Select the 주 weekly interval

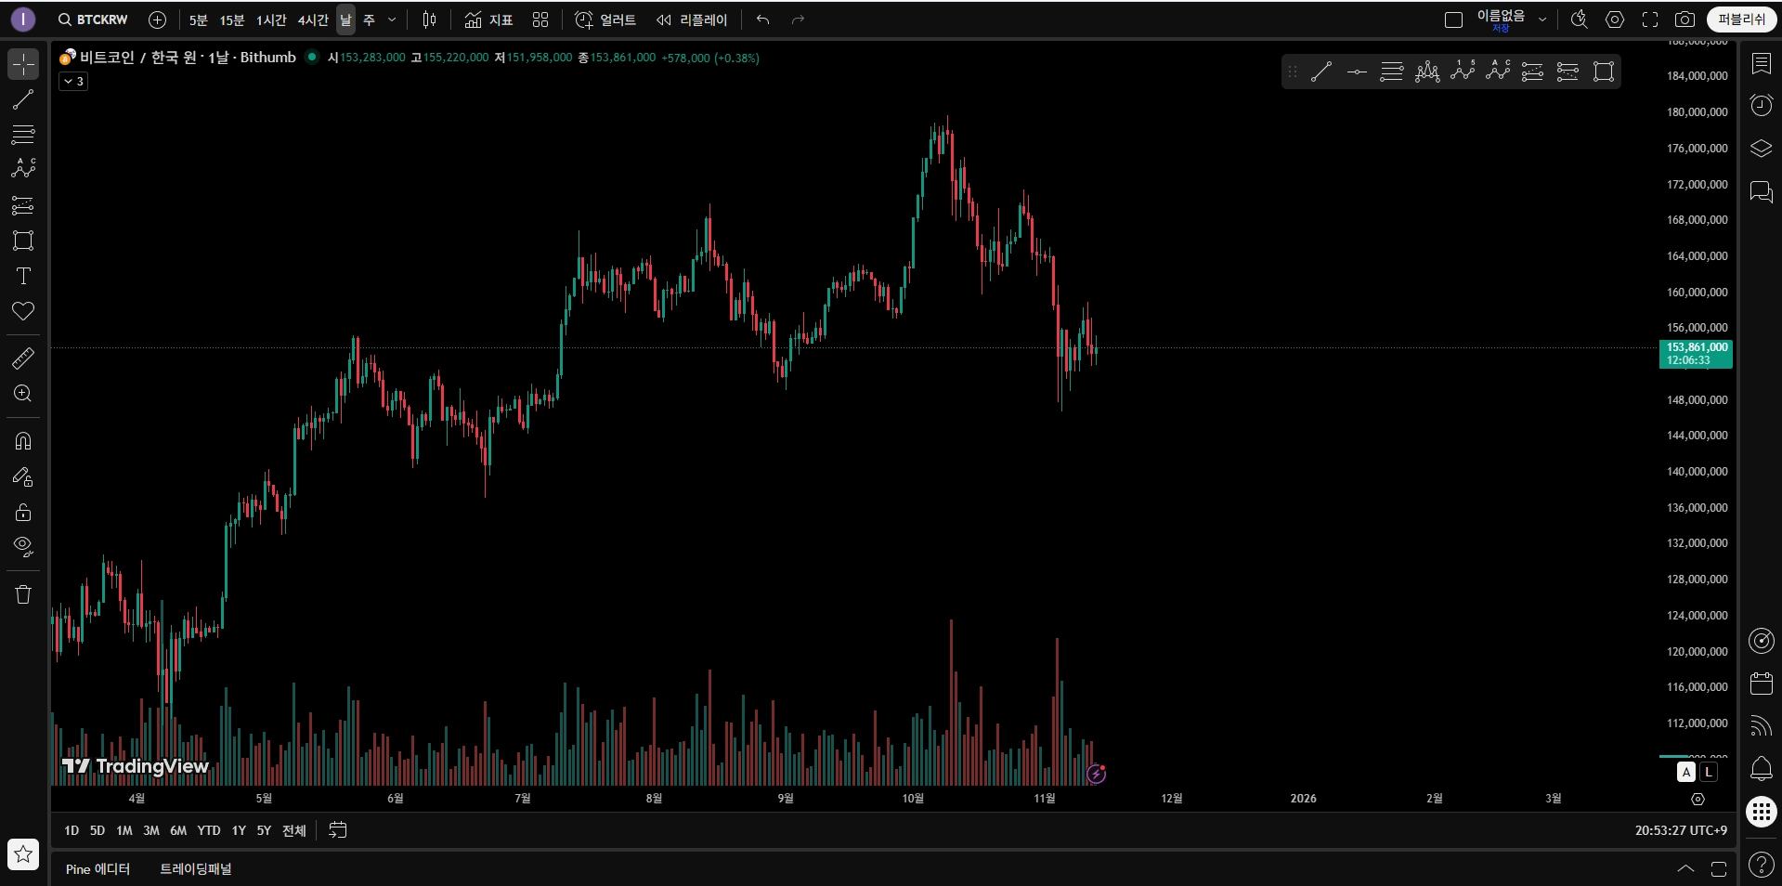point(369,20)
